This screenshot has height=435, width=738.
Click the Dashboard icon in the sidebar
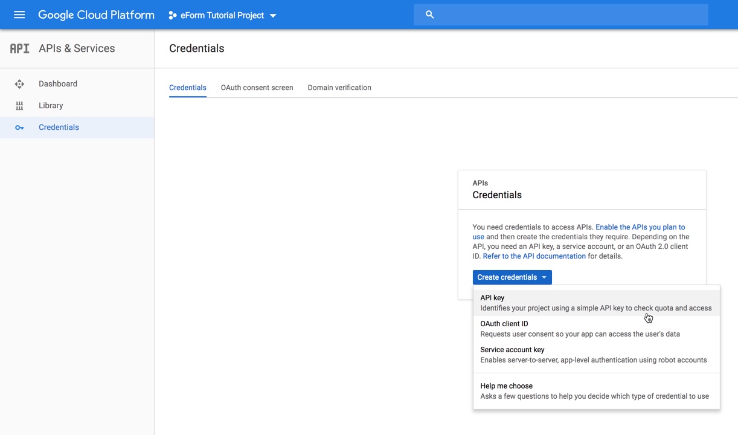coord(19,84)
